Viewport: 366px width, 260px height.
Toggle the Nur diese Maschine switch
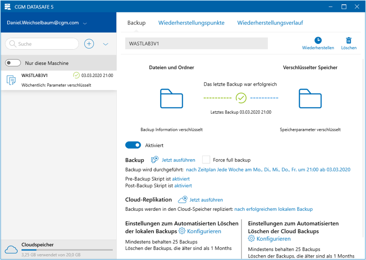click(13, 63)
